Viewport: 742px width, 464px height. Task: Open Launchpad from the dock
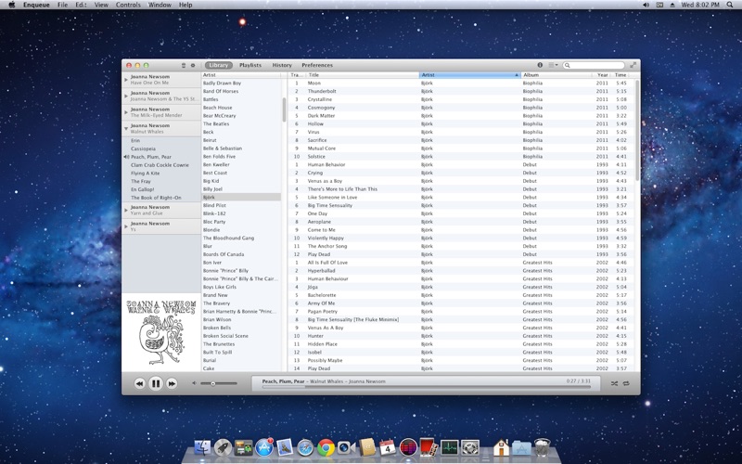tap(223, 447)
